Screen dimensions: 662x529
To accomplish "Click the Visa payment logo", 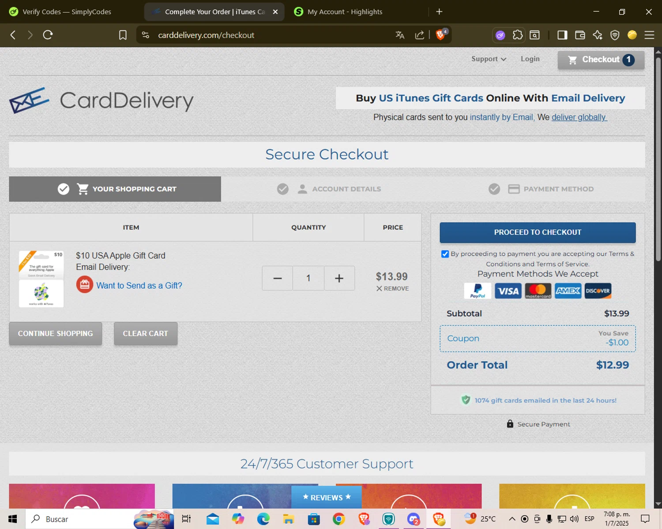I will point(508,291).
